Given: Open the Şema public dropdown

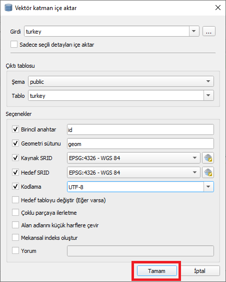Looking at the screenshot, I should point(121,81).
